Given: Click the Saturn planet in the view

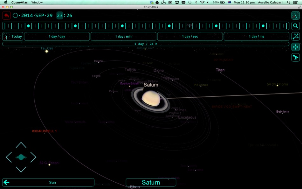Looking at the screenshot, I should [151, 98].
